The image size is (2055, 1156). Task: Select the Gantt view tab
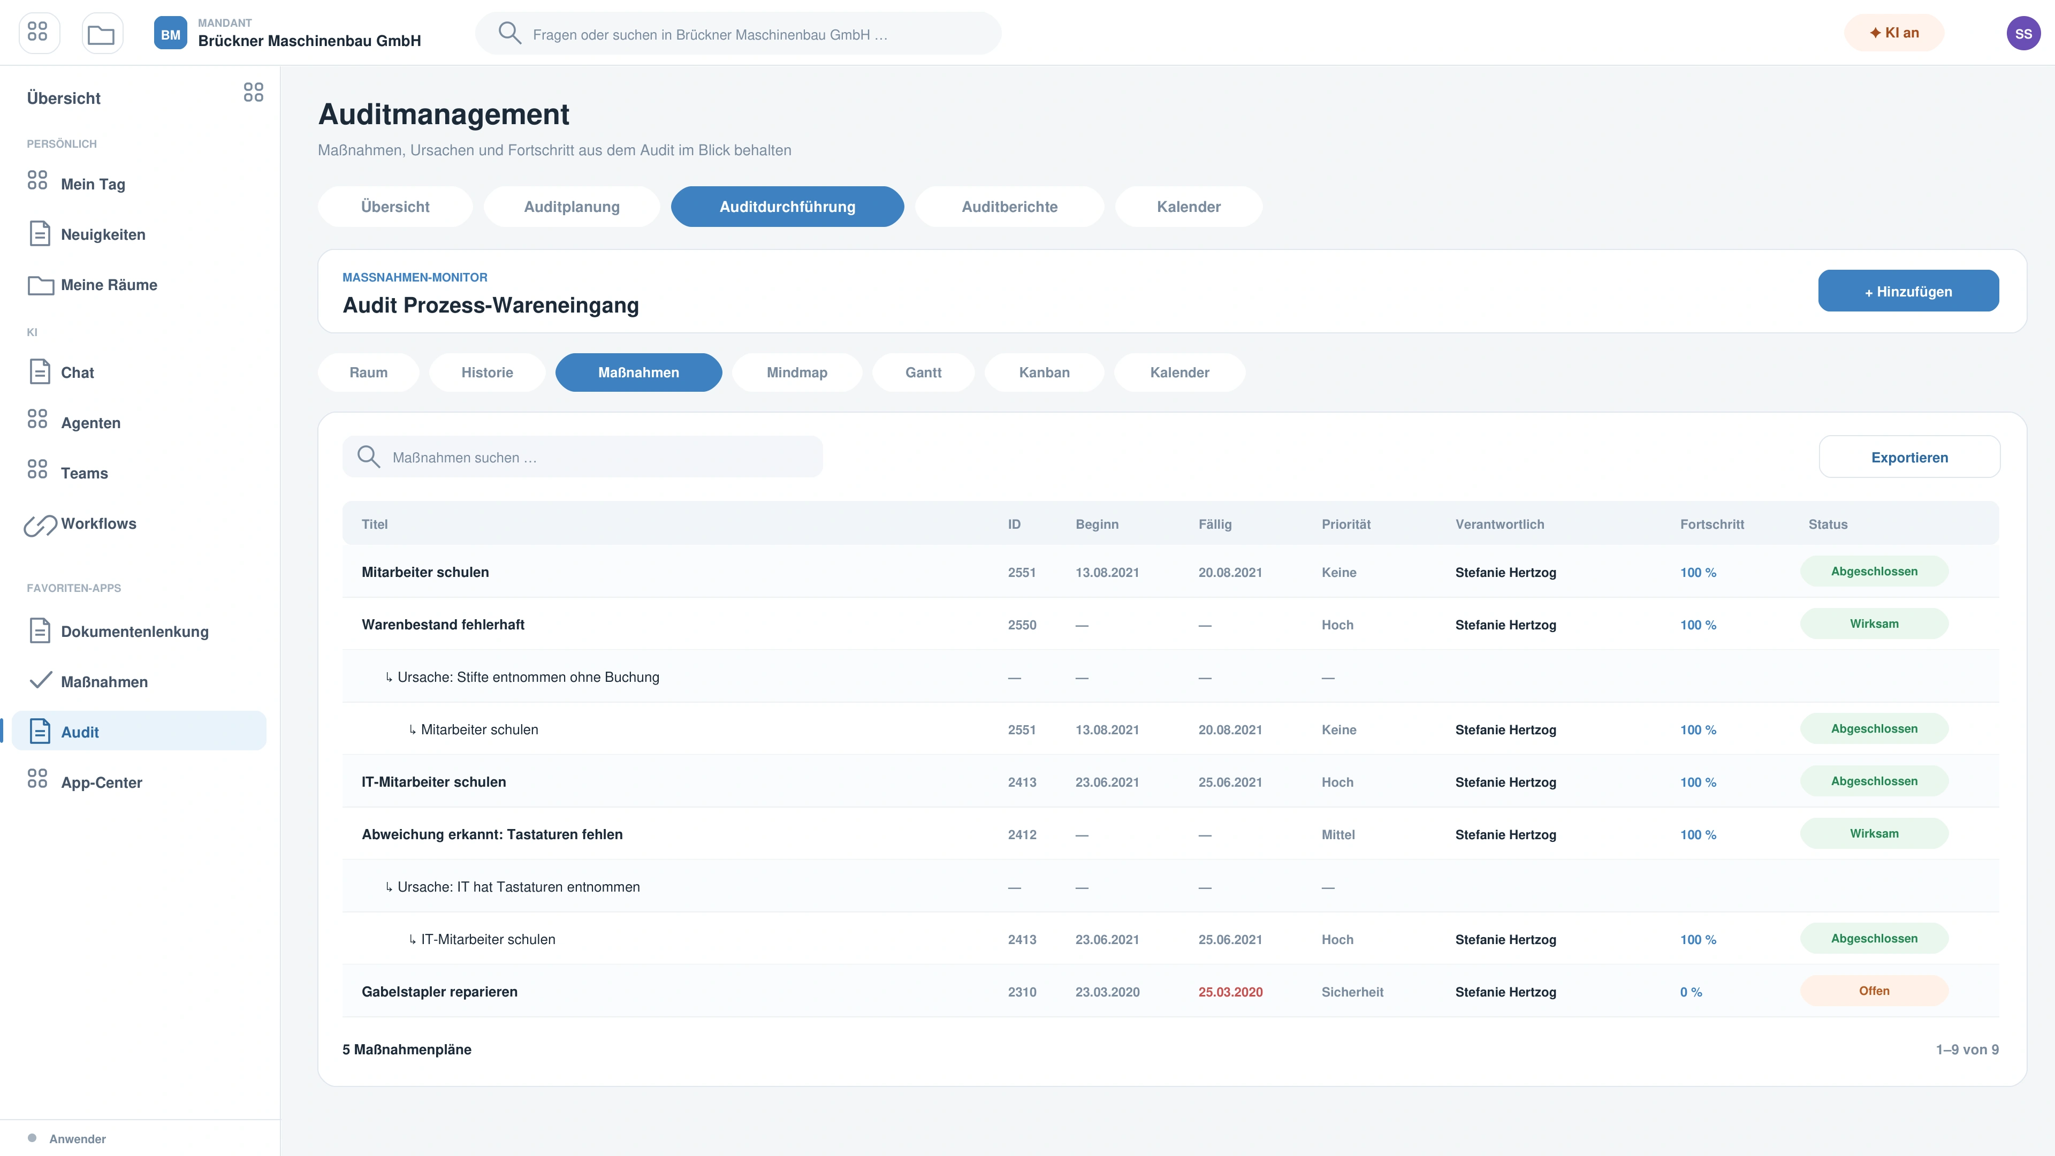pyautogui.click(x=923, y=372)
